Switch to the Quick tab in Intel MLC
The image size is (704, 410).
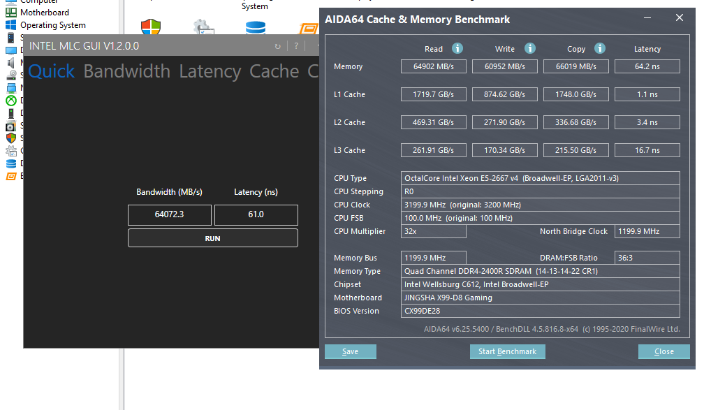[x=51, y=71]
